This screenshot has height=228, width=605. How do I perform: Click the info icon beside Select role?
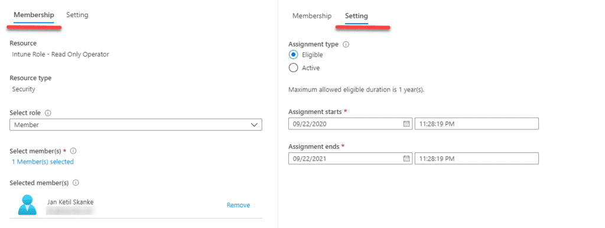(48, 113)
